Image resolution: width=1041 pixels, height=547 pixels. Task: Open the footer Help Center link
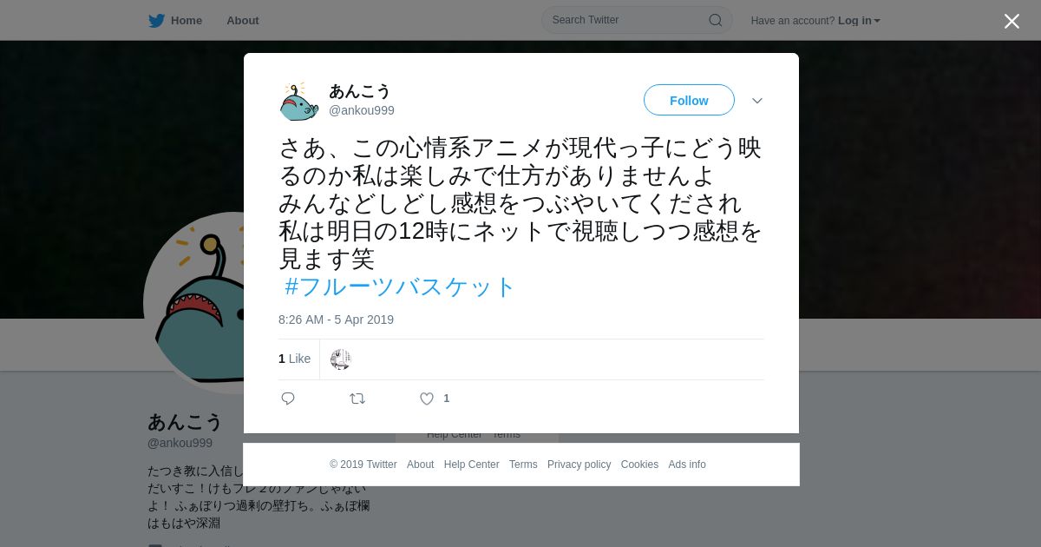coord(471,465)
